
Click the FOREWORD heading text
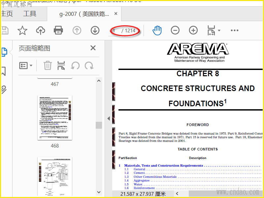(198, 125)
